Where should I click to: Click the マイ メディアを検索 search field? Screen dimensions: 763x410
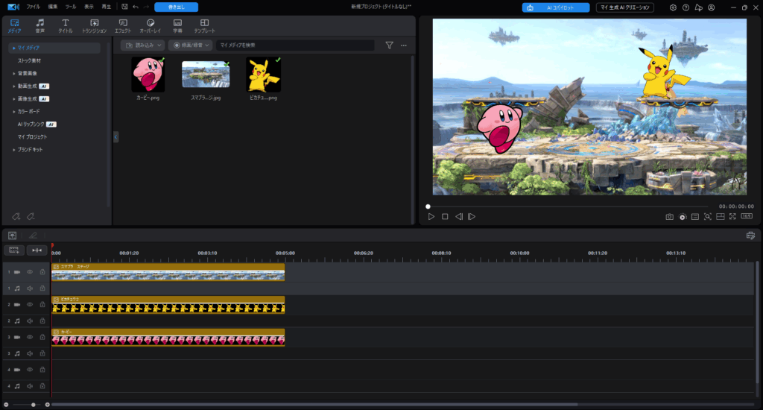295,45
